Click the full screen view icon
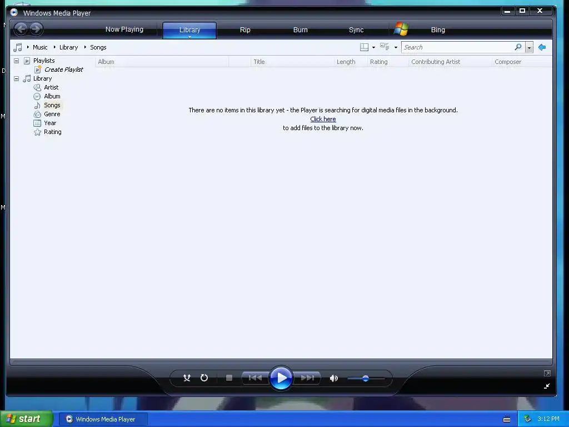Image resolution: width=569 pixels, height=427 pixels. pyautogui.click(x=547, y=373)
